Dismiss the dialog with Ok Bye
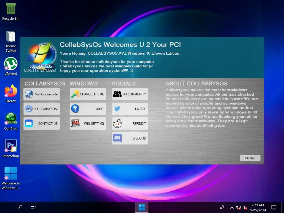 [250, 158]
